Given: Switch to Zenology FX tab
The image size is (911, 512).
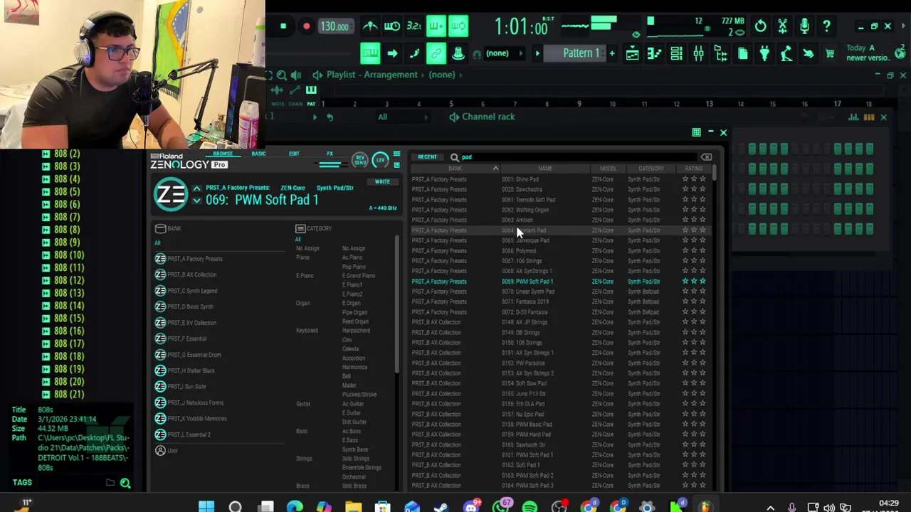Looking at the screenshot, I should tap(330, 154).
